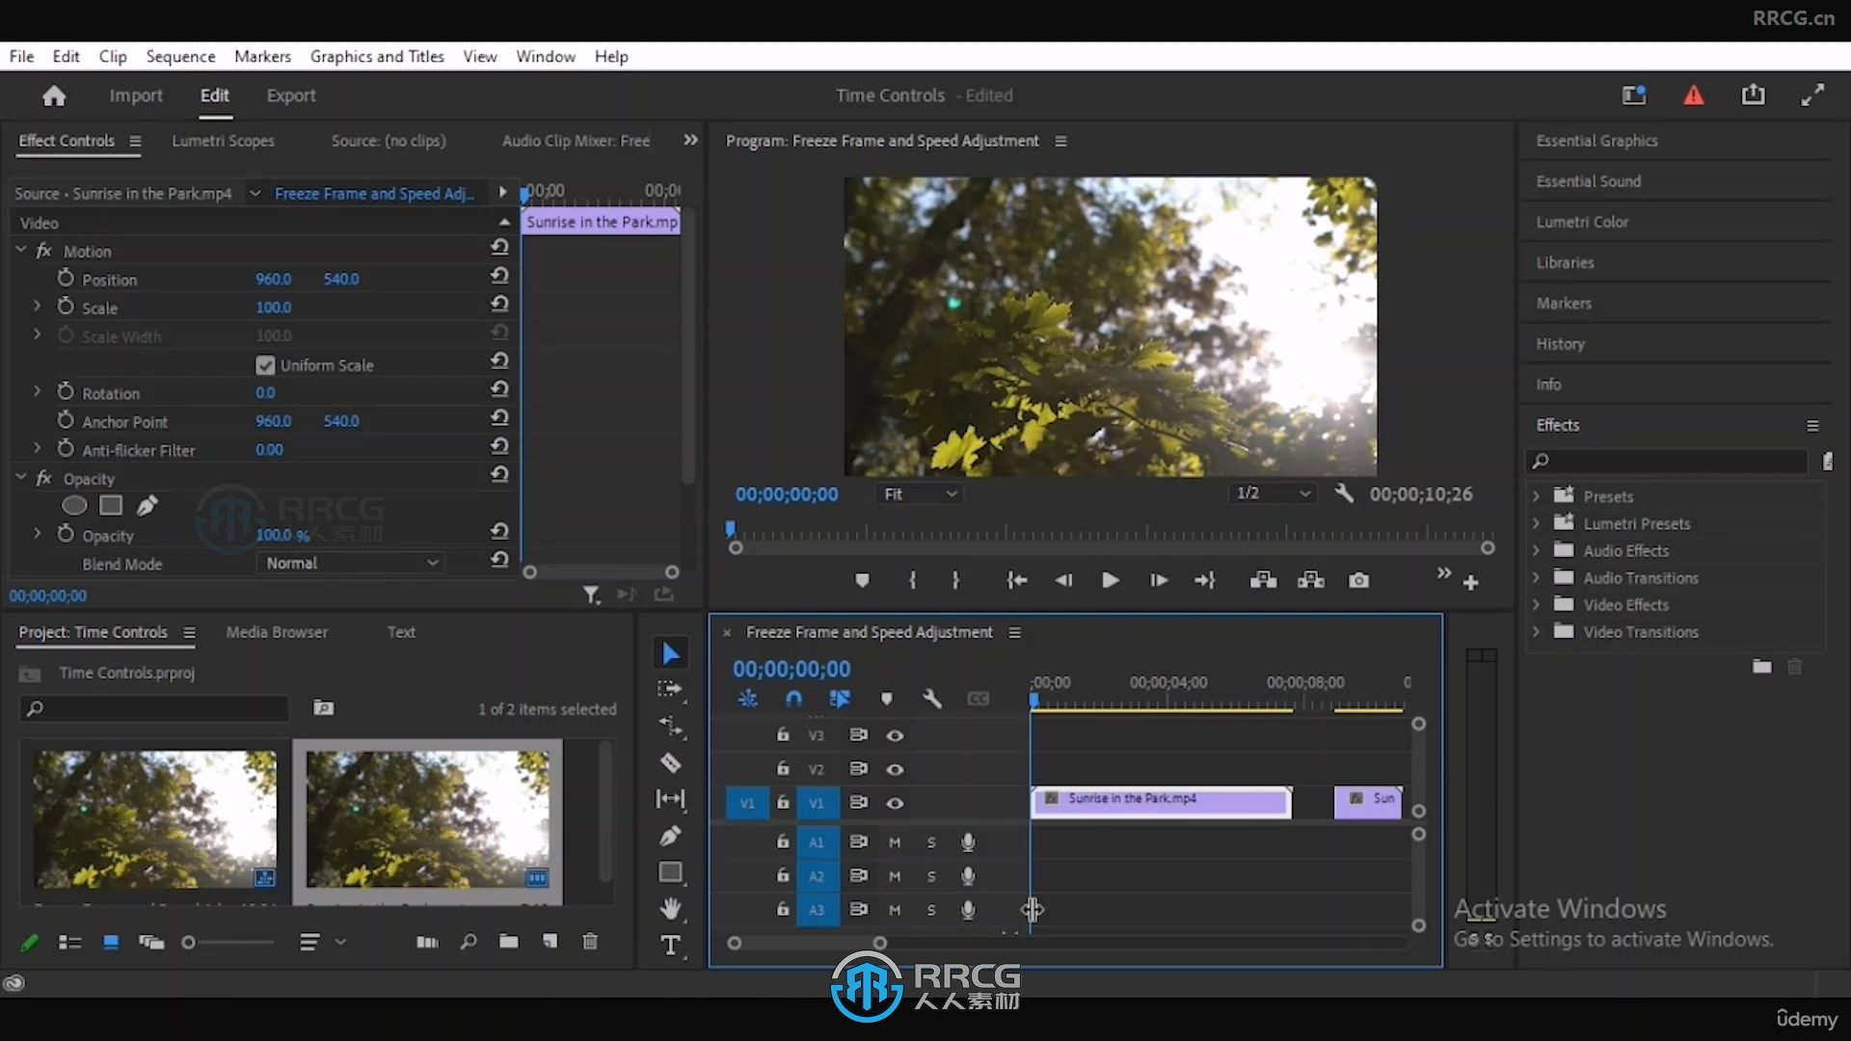1851x1041 pixels.
Task: Expand the Motion effect controls
Action: pos(23,251)
